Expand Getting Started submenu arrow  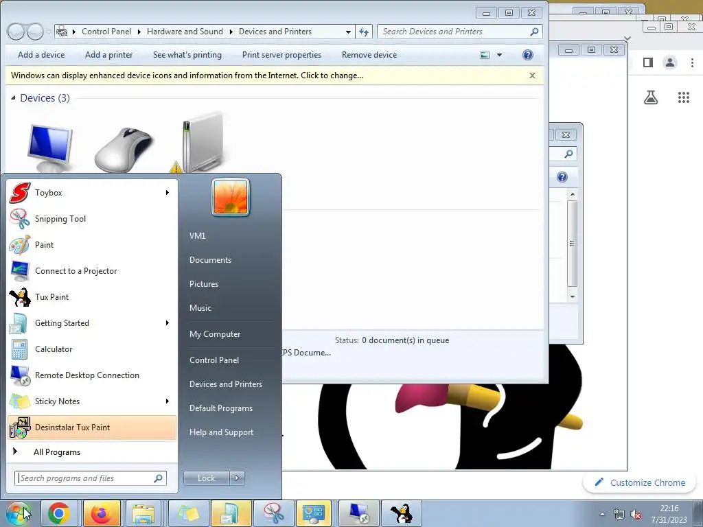coord(168,323)
